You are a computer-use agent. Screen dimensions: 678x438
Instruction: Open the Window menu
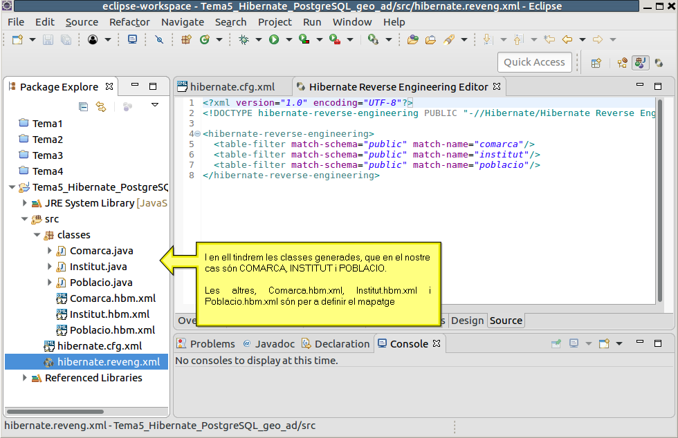click(x=352, y=22)
